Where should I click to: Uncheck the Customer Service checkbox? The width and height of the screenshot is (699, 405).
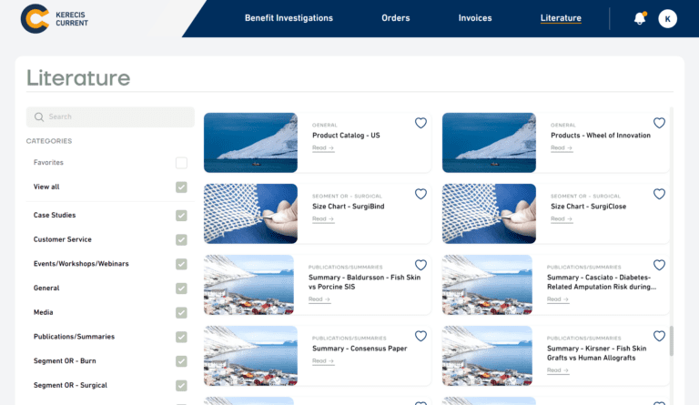coord(181,239)
